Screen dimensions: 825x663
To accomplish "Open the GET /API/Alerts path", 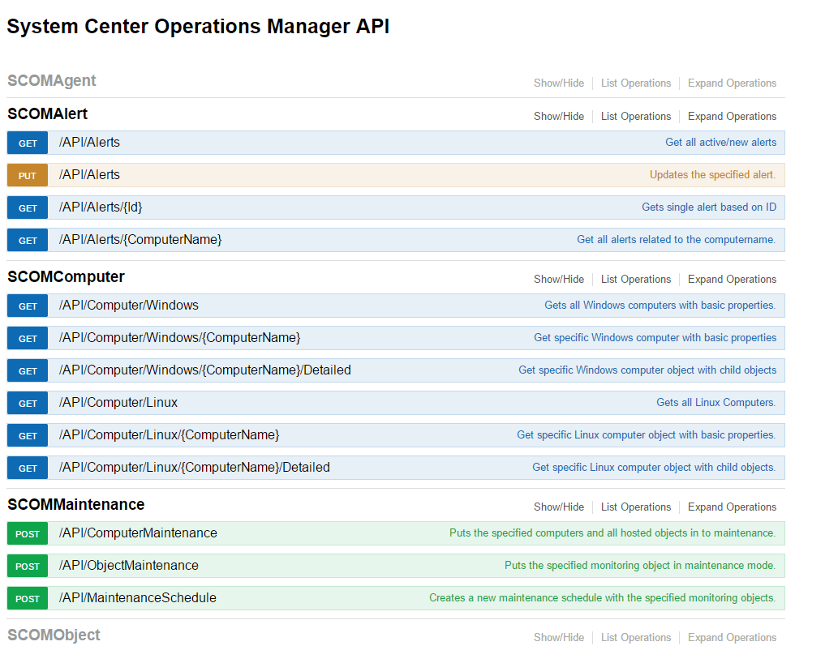I will tap(89, 143).
